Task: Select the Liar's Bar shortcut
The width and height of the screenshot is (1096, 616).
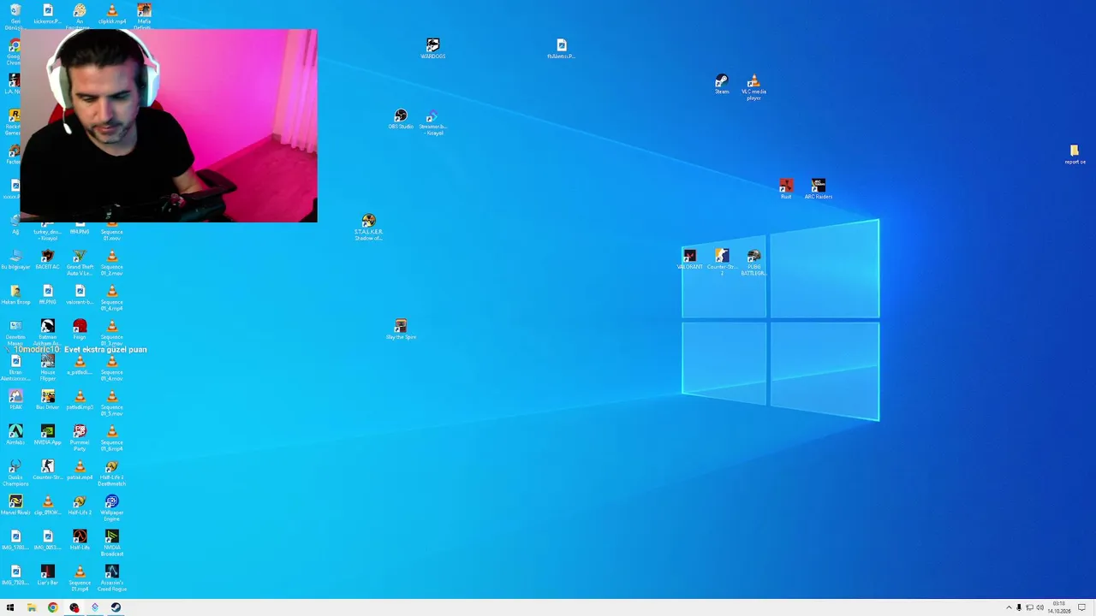Action: pos(48,575)
